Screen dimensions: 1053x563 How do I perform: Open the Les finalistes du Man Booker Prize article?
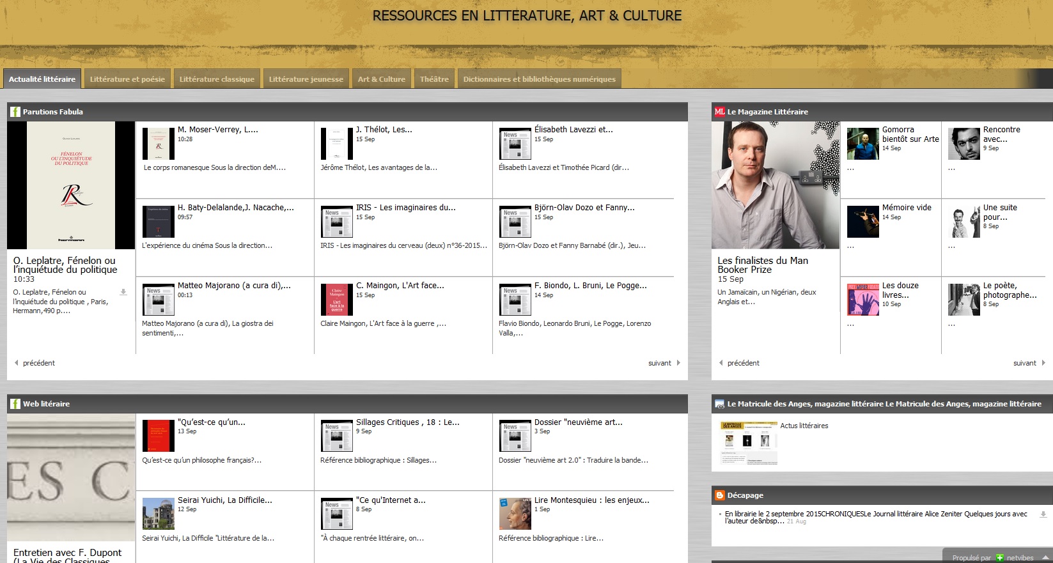click(762, 265)
